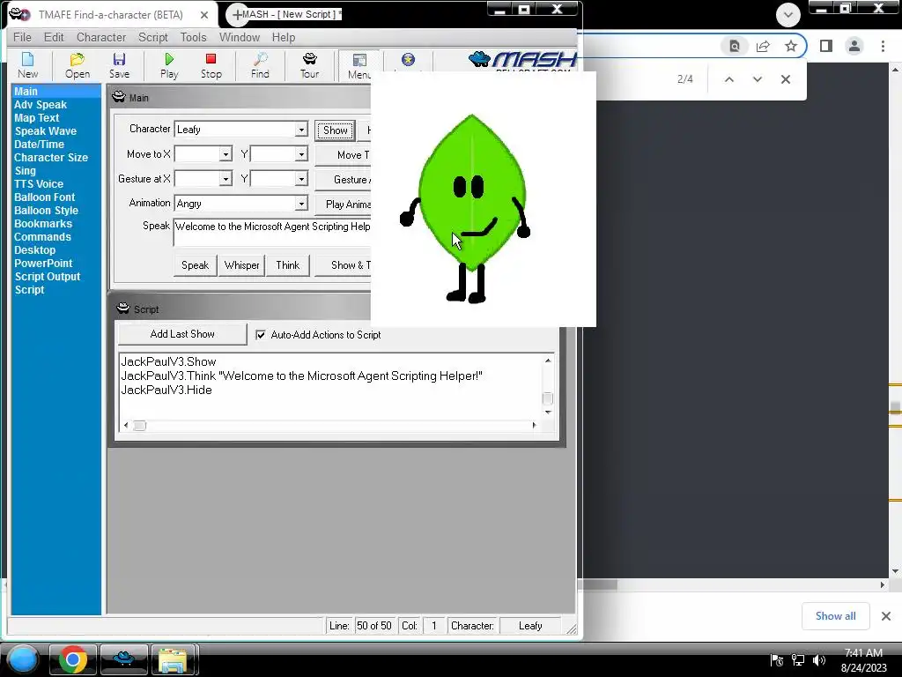Click the script editor vertical scrollbar thumb
The width and height of the screenshot is (902, 677).
point(548,398)
